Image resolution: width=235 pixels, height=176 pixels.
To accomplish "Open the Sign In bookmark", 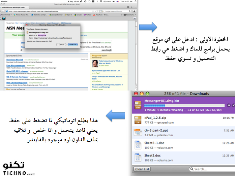I will [x=68, y=15].
